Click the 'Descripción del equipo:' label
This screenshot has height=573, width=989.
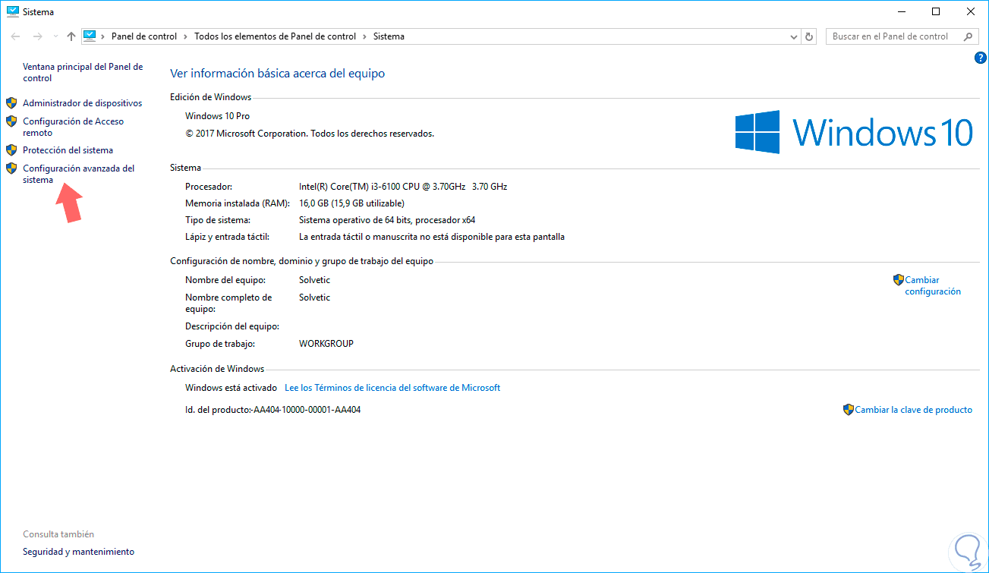point(232,326)
